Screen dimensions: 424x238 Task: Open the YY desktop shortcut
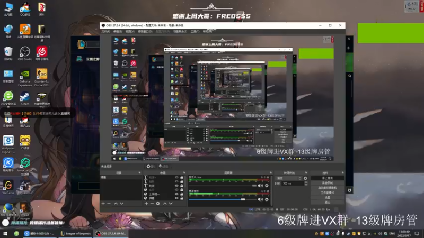click(x=25, y=142)
